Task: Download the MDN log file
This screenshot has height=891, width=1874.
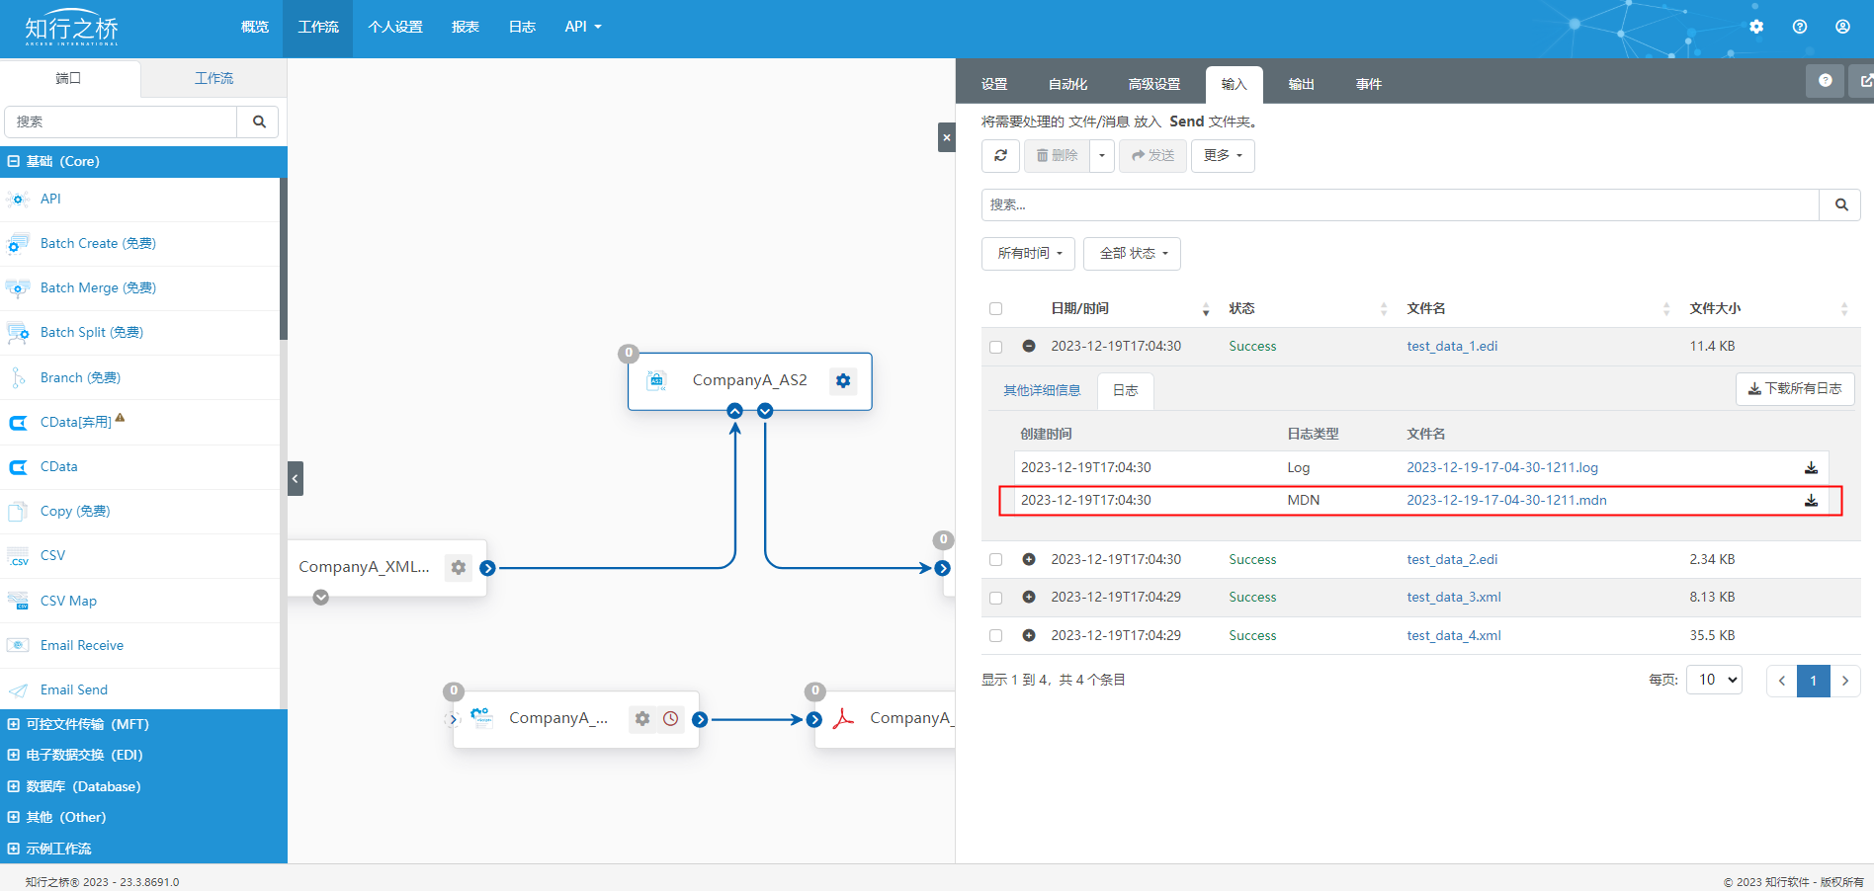Action: coord(1811,501)
